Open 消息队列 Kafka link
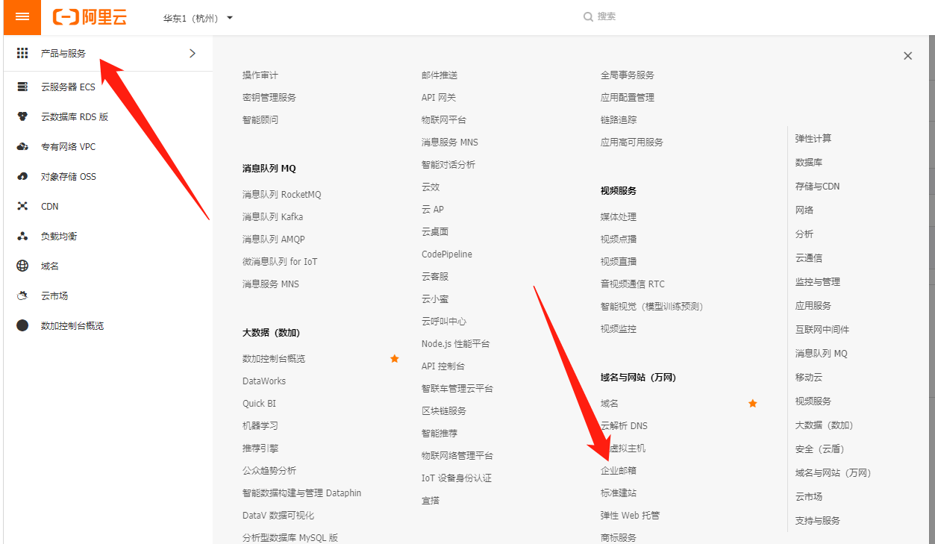 pyautogui.click(x=273, y=217)
